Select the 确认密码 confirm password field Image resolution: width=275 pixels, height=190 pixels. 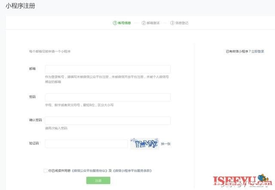[x=108, y=121]
